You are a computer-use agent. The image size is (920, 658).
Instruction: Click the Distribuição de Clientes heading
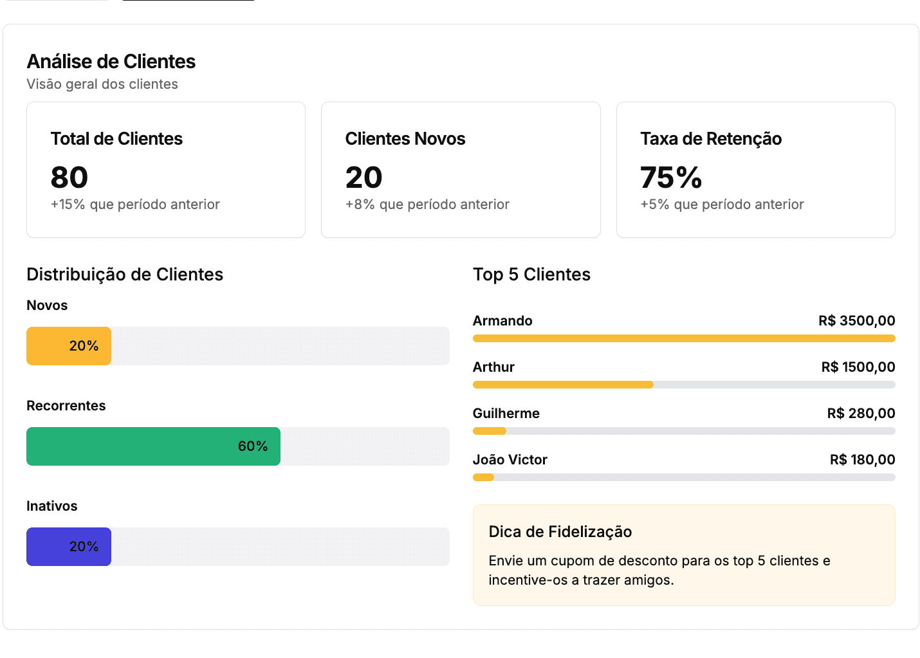click(125, 275)
